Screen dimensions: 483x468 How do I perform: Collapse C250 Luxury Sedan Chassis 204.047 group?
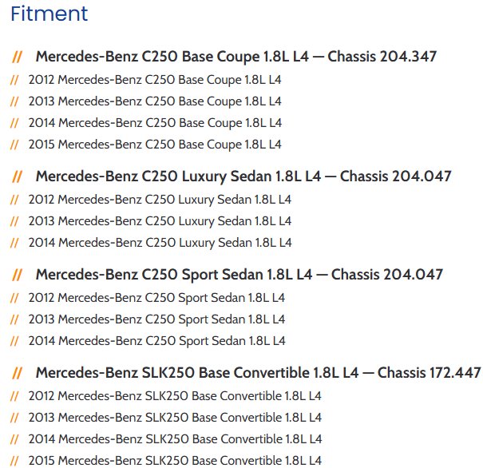[x=243, y=176]
